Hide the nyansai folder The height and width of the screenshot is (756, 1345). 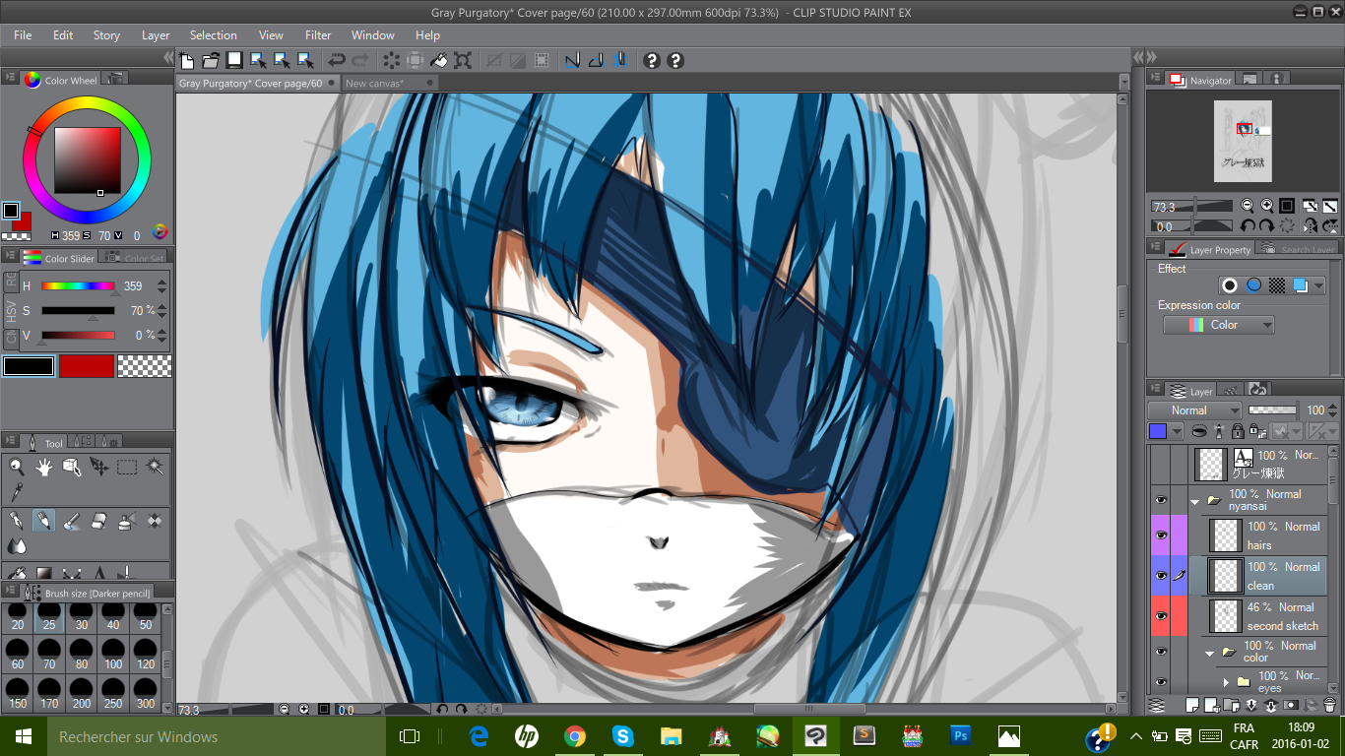[x=1161, y=500]
